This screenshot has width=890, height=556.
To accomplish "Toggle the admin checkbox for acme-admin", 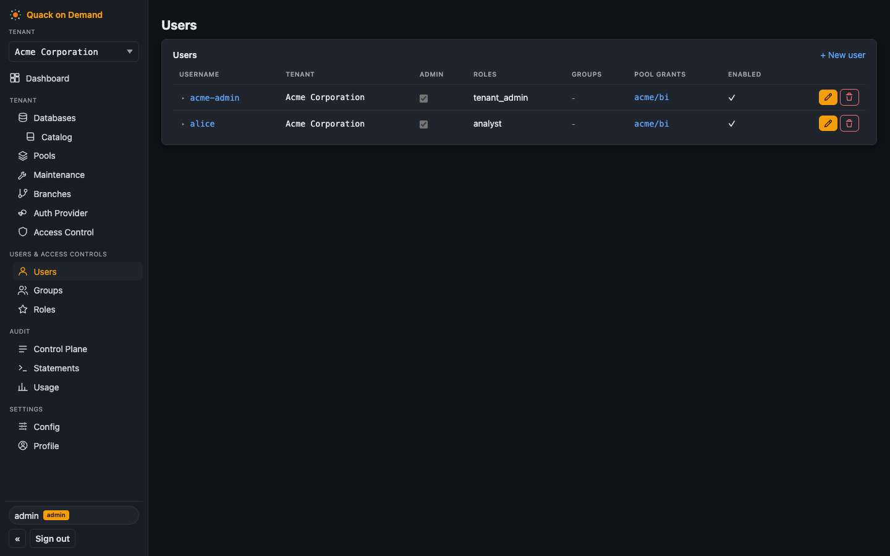I will tap(423, 98).
